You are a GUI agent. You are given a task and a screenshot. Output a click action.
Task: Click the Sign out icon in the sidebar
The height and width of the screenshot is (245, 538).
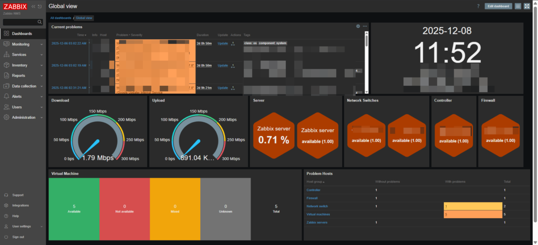[6, 237]
